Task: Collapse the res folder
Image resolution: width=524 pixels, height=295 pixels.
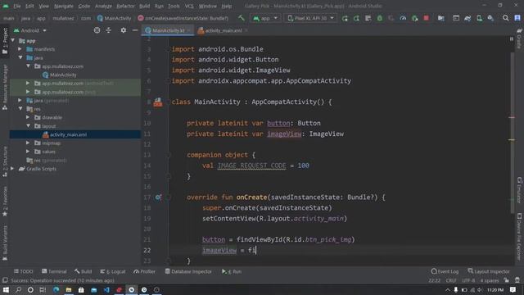Action: tap(20, 109)
